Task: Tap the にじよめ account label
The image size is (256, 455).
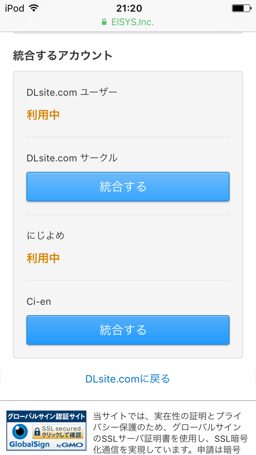Action: coord(46,236)
